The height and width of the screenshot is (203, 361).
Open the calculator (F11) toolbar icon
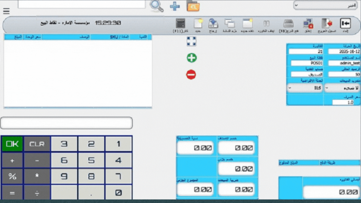click(x=180, y=24)
